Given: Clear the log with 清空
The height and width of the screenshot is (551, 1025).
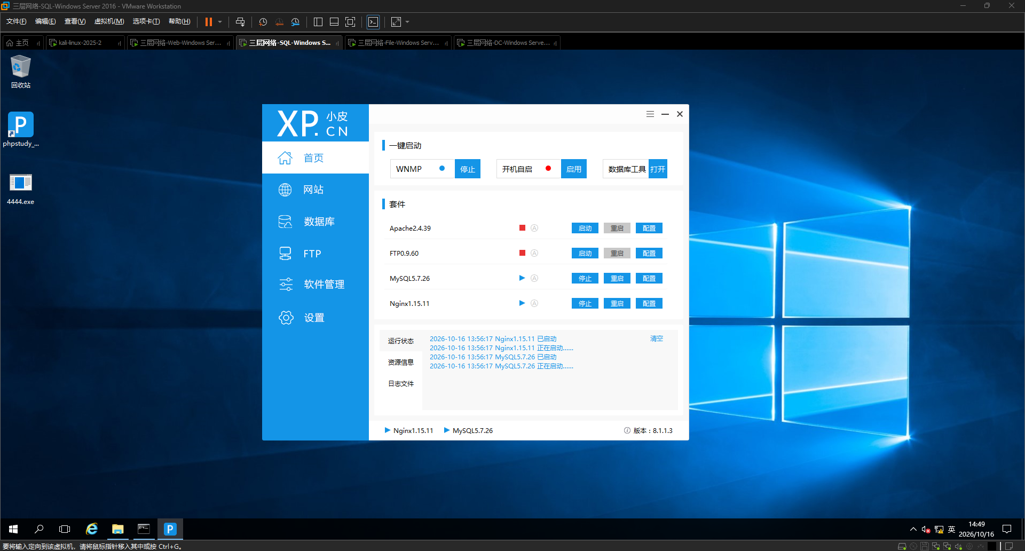Looking at the screenshot, I should point(657,339).
